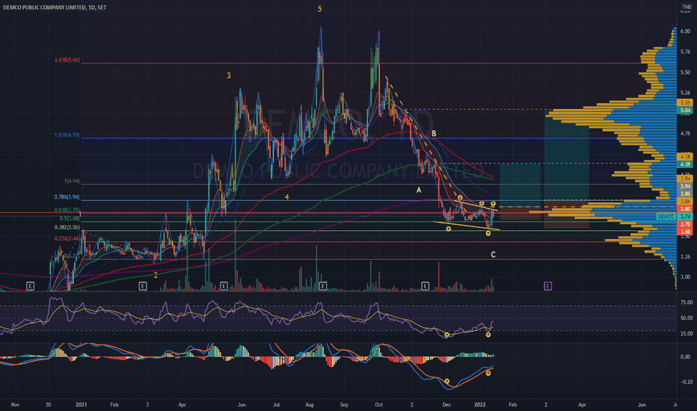Image resolution: width=697 pixels, height=411 pixels.
Task: Click the 25.00 RSI axis value
Action: (x=687, y=334)
